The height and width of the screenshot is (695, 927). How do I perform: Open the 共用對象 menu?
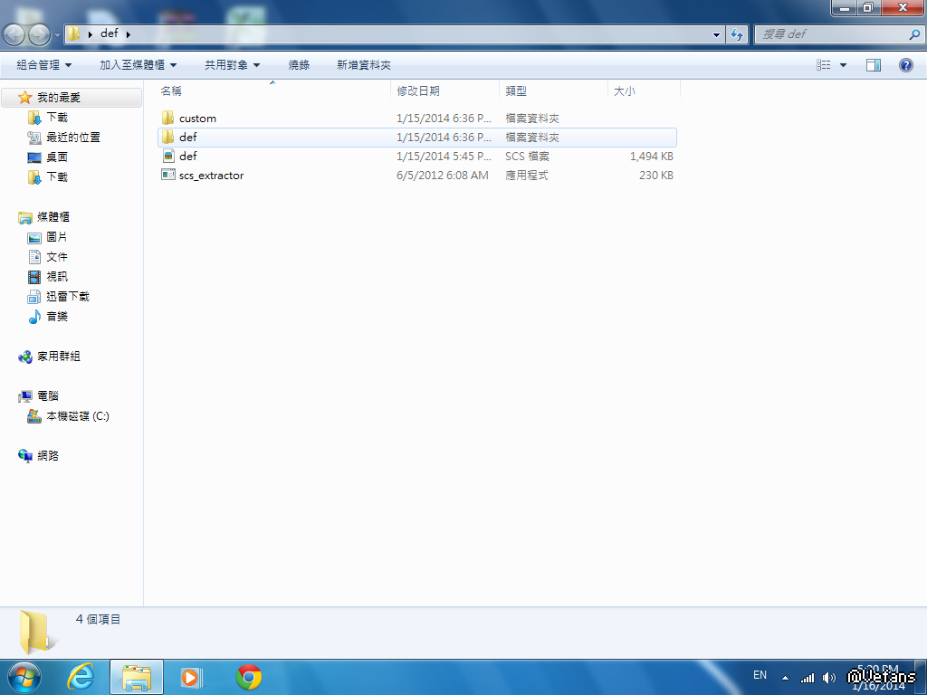(233, 65)
